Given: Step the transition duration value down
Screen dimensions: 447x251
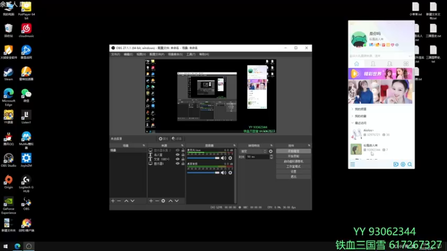Looking at the screenshot, I should 272,158.
